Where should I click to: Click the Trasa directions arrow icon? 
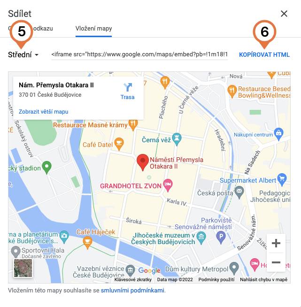tap(128, 87)
